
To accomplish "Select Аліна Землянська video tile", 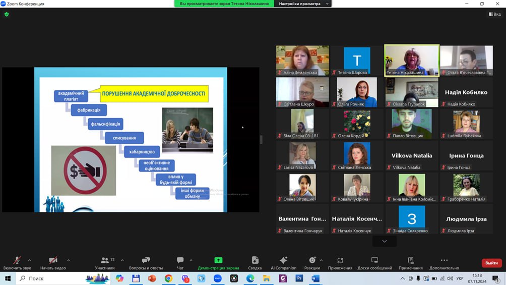I will [302, 61].
